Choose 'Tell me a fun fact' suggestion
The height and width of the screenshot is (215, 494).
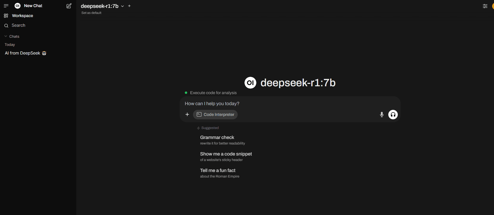pos(220,173)
